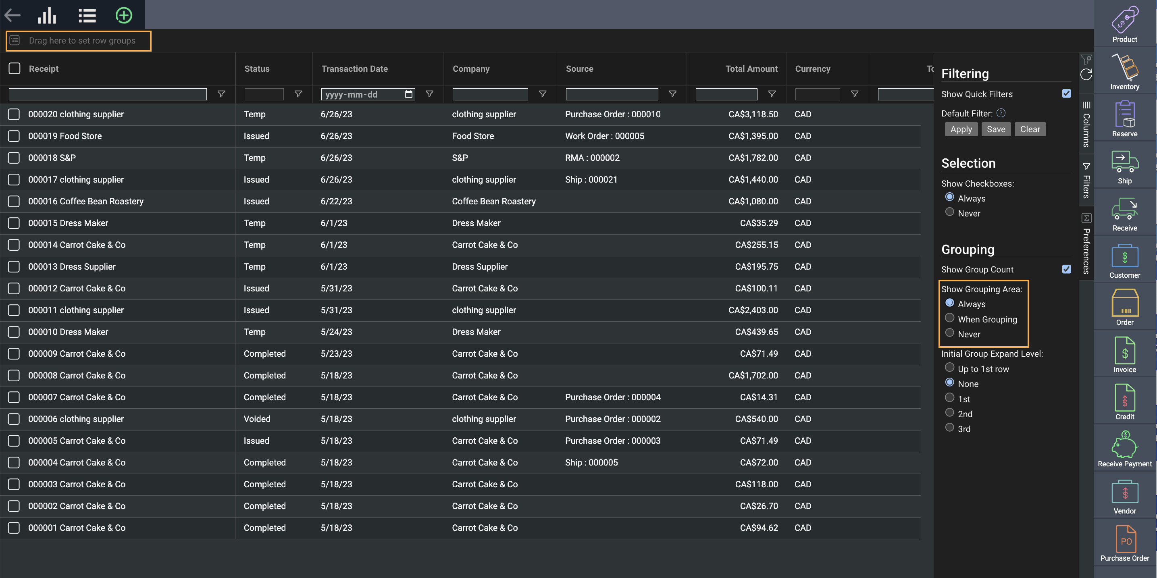Click the Apply default filter button
1157x578 pixels.
(x=961, y=129)
